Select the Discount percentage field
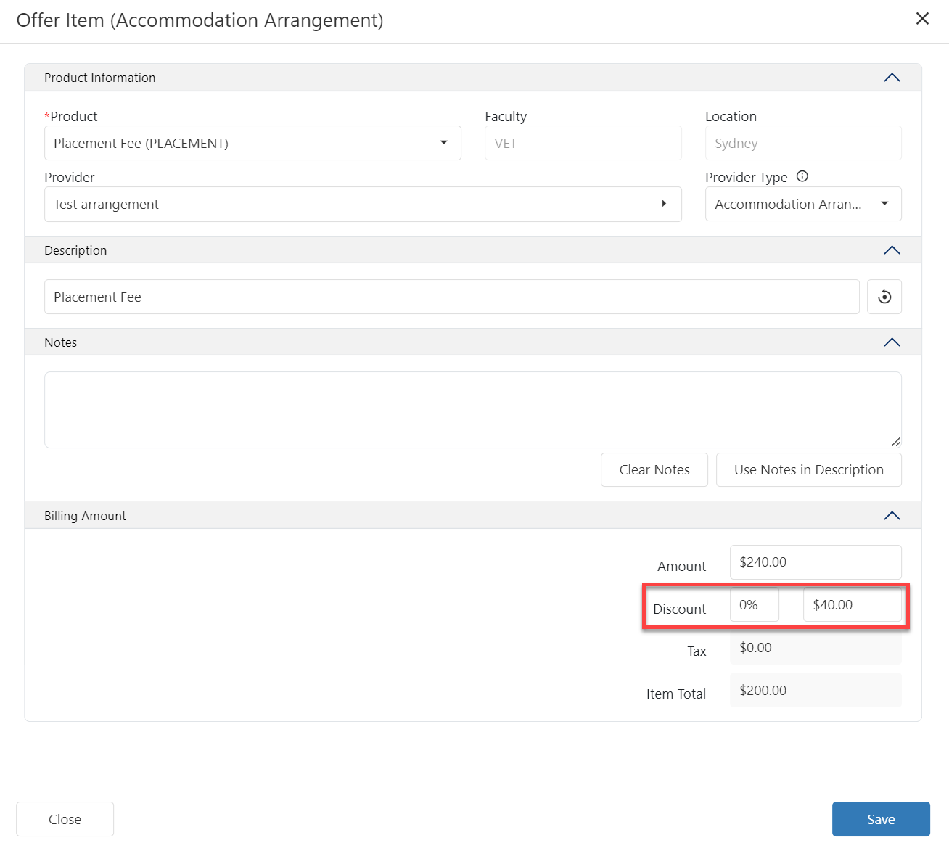This screenshot has width=949, height=851. 754,605
